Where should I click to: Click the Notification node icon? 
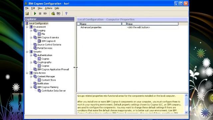[35, 84]
